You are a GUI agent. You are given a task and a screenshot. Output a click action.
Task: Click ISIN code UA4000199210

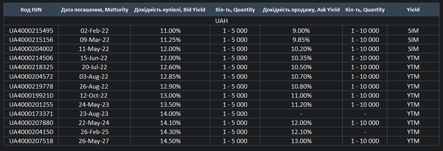(31, 95)
